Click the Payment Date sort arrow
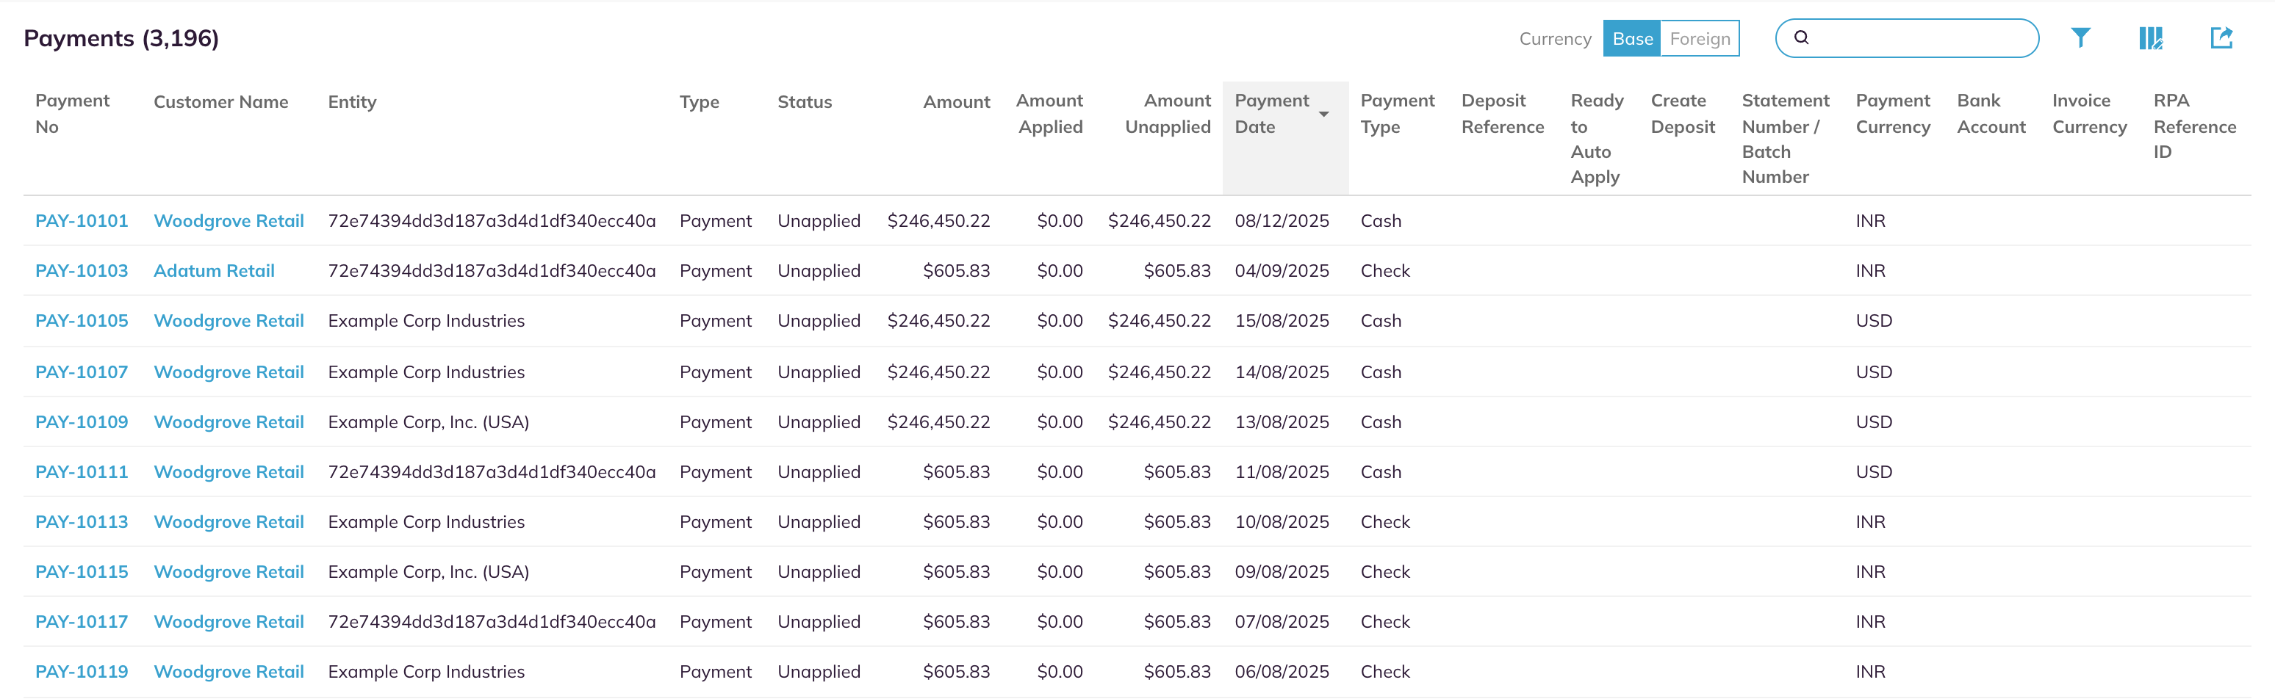 (x=1324, y=115)
